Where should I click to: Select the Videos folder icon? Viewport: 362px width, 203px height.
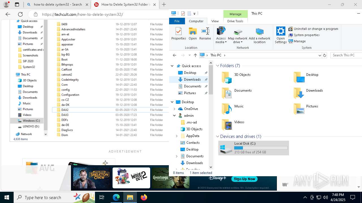pos(227,125)
